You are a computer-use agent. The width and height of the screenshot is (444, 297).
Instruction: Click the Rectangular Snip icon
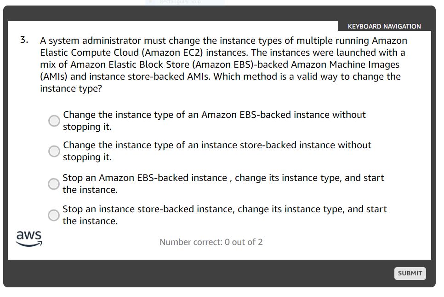pos(149,2)
